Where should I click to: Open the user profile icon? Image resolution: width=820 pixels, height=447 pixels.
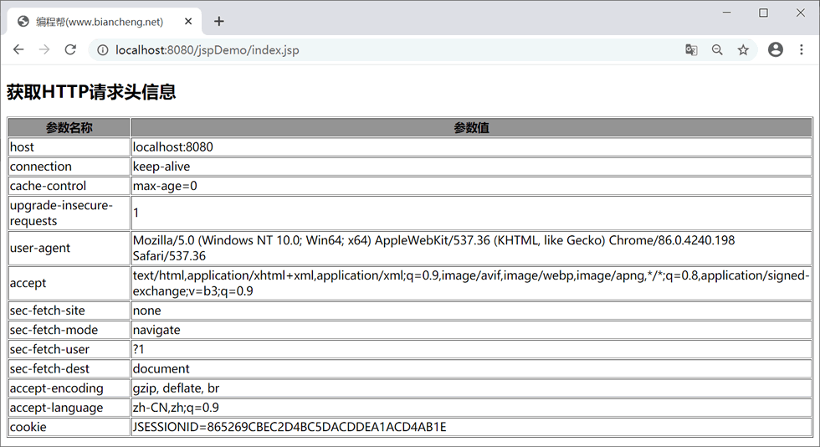[x=776, y=50]
